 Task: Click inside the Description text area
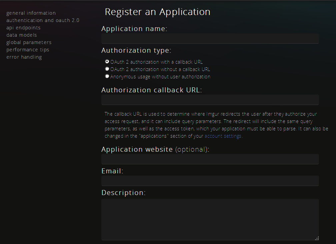[210, 218]
